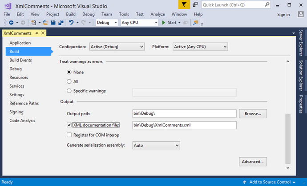Screen dimensions: 307x186
Task: Open the toolbar Any CPU platform dropdown
Action: [x=139, y=23]
